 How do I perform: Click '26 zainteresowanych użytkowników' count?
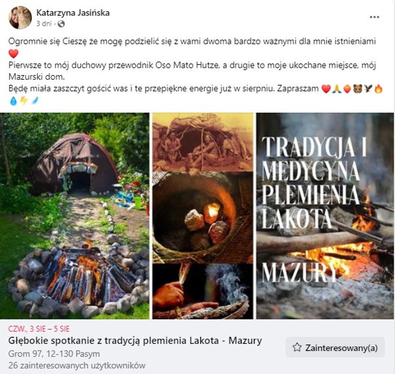(x=77, y=366)
